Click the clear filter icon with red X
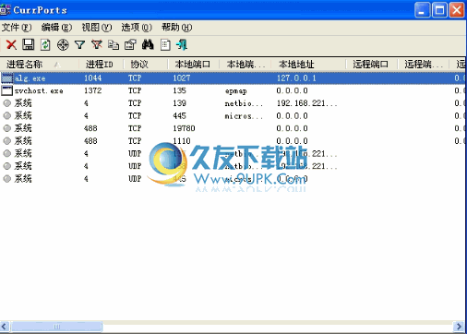The height and width of the screenshot is (334, 467). click(97, 45)
